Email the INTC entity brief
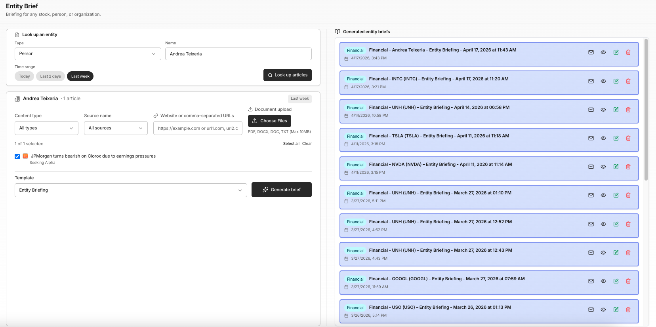 point(591,81)
